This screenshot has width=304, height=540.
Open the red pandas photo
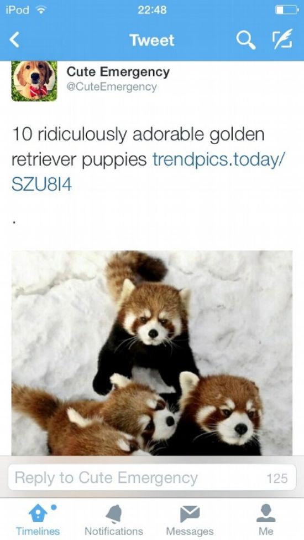pos(152,353)
